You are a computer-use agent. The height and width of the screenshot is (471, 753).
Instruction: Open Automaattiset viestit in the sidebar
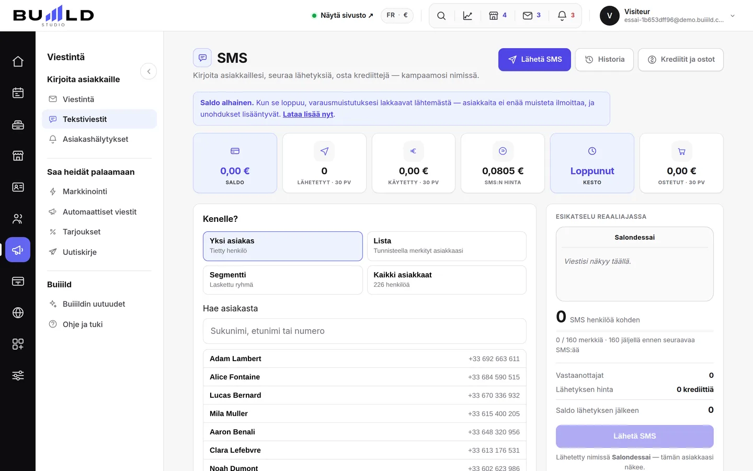click(x=99, y=211)
